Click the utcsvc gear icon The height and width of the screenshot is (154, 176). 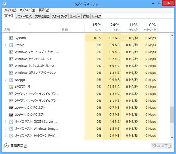coord(11,45)
